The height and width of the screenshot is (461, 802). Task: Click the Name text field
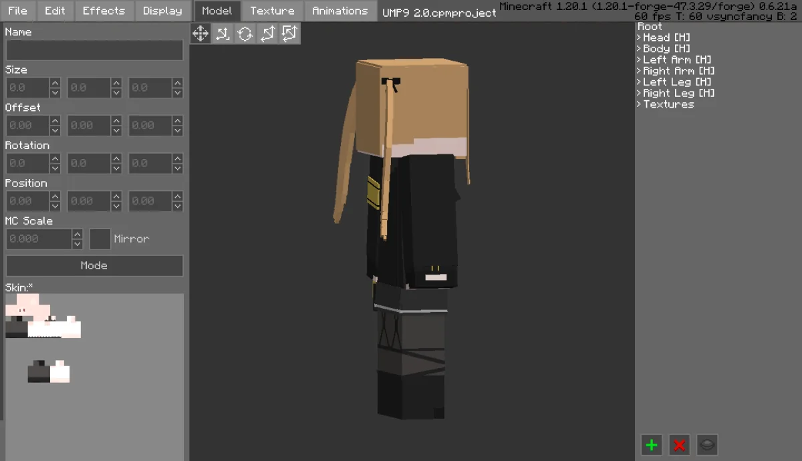[x=94, y=50]
